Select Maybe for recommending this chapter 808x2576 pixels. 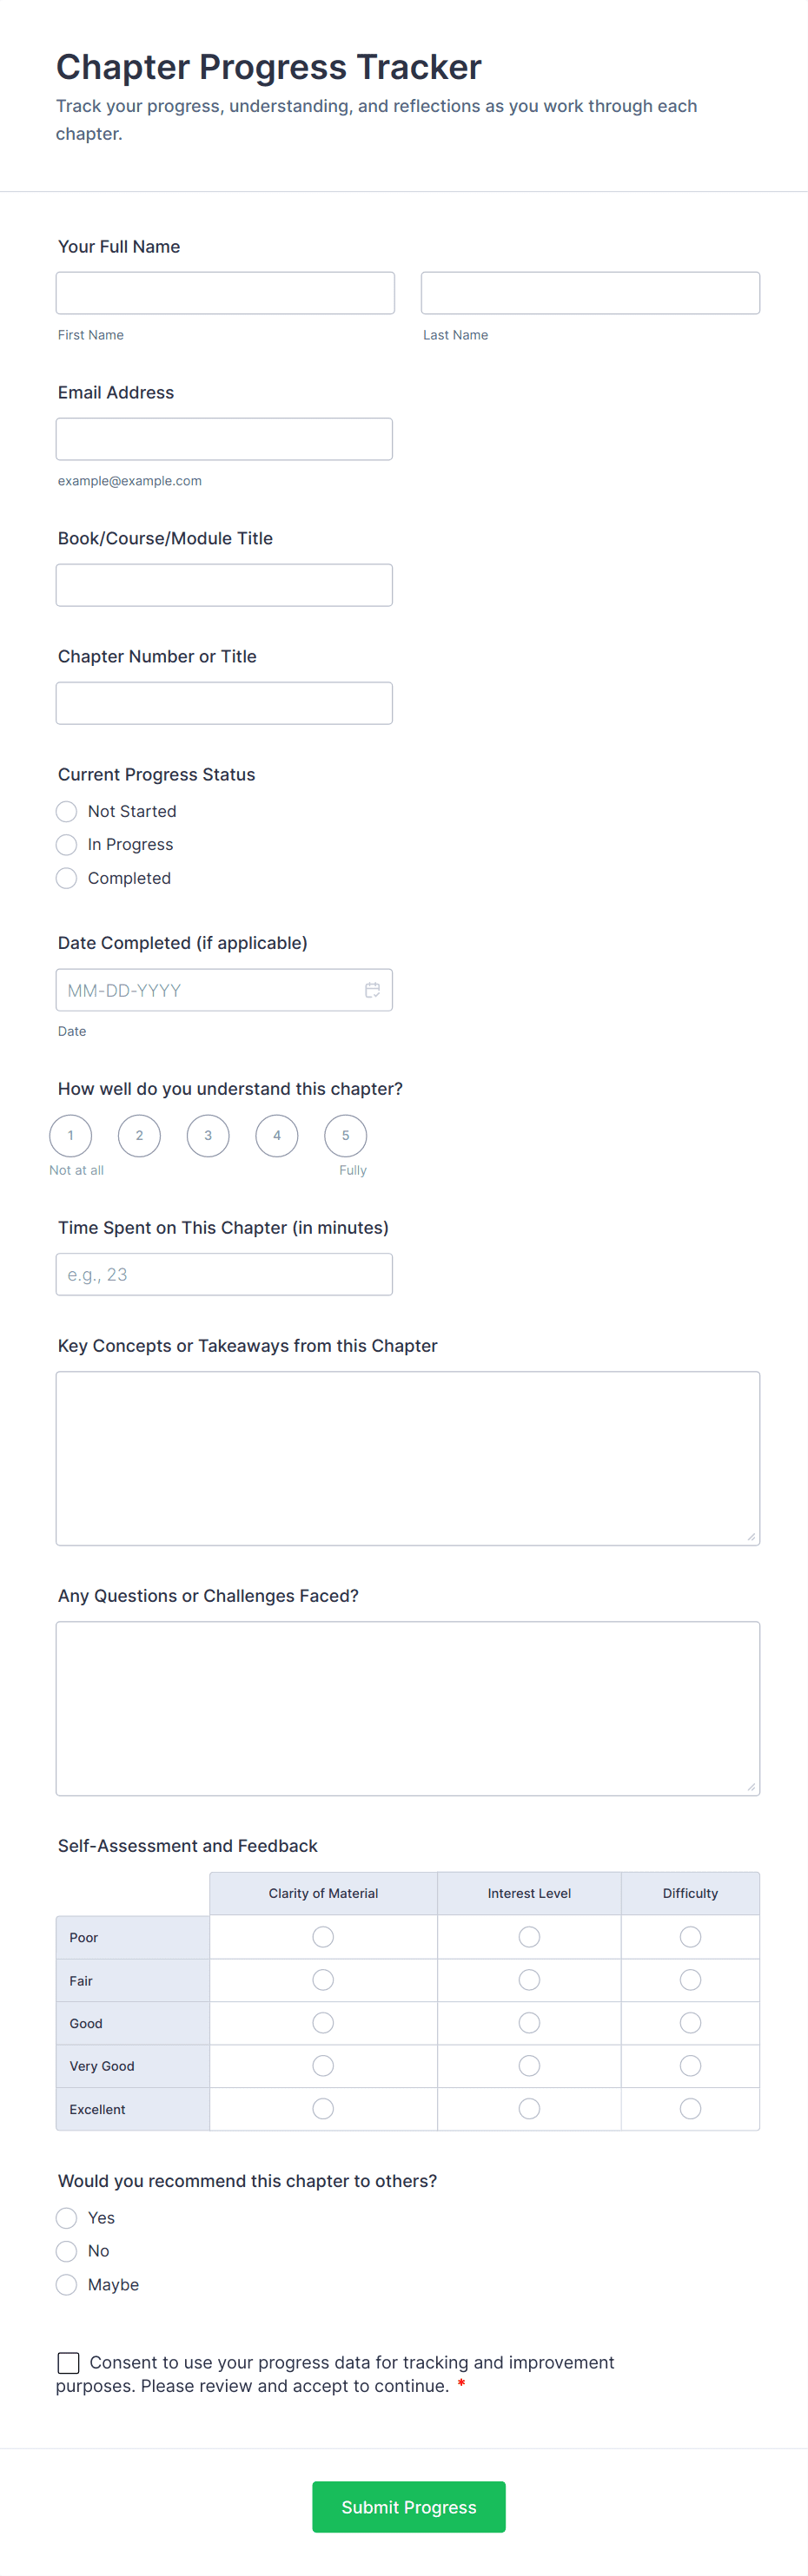point(67,2284)
